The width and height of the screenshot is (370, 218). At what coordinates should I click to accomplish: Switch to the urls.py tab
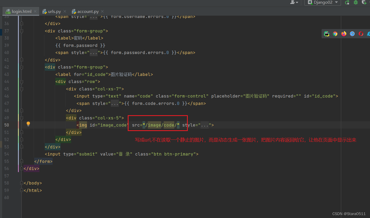[x=54, y=12]
